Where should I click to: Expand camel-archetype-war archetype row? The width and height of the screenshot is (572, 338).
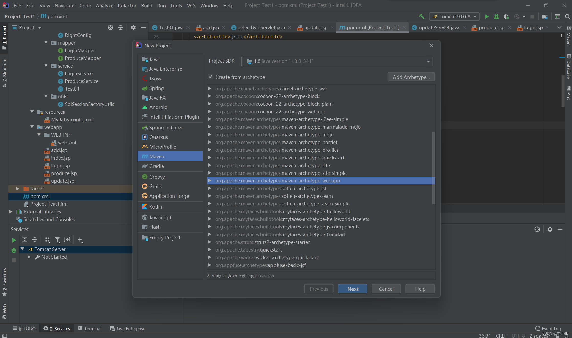pyautogui.click(x=210, y=89)
